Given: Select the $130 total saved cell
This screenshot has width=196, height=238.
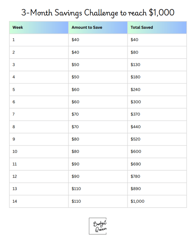Looking at the screenshot, I should [x=157, y=65].
